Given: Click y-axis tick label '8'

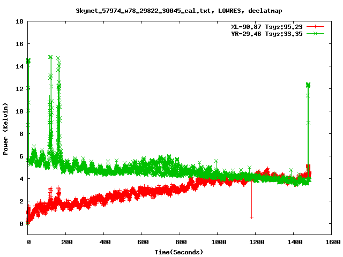Looking at the screenshot, I should point(21,134).
